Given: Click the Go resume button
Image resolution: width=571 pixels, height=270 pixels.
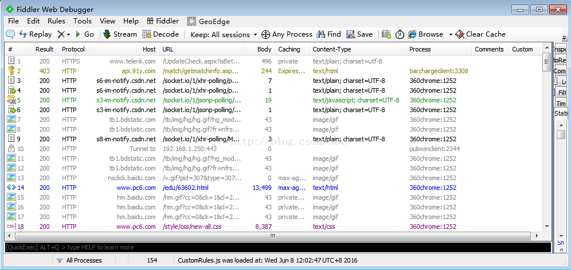Looking at the screenshot, I should [x=84, y=34].
